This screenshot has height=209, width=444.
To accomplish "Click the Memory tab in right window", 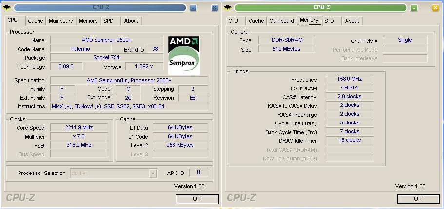I will (x=309, y=20).
